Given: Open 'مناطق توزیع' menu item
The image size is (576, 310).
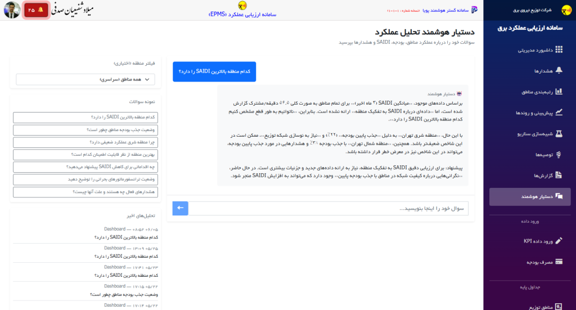Looking at the screenshot, I should click(530, 307).
